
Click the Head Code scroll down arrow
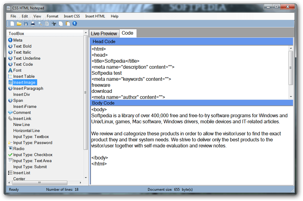291,97
